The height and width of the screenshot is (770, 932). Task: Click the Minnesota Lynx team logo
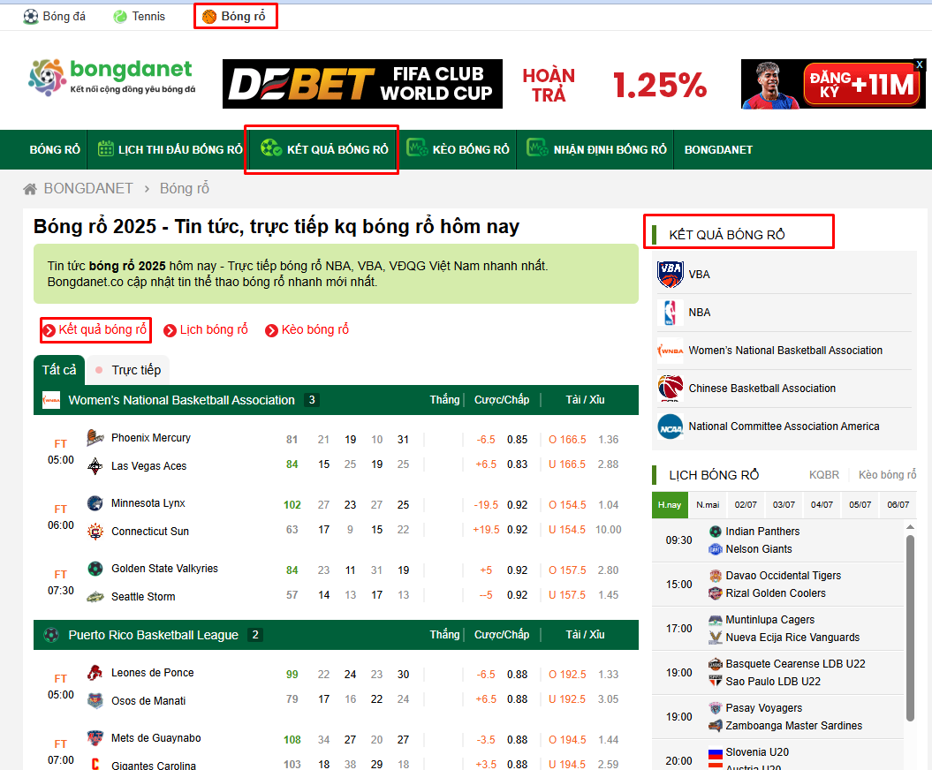(95, 503)
